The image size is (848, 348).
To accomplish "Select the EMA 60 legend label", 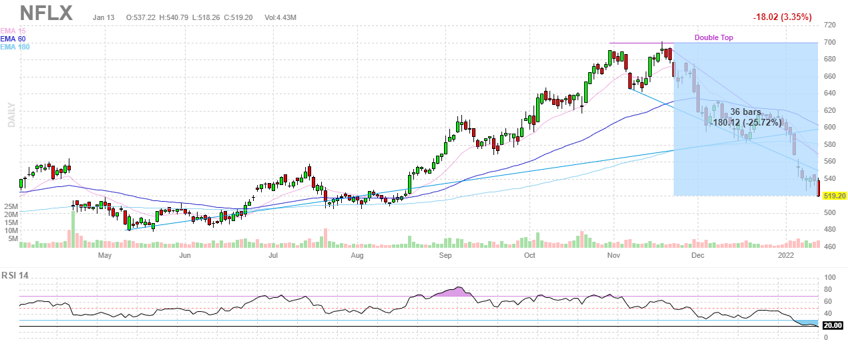I will coord(13,39).
